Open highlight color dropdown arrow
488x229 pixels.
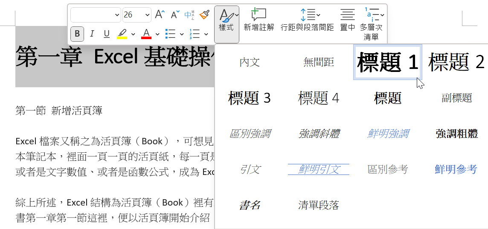click(133, 34)
